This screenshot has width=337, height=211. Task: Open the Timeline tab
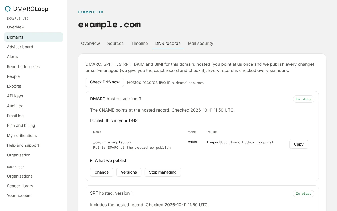139,43
